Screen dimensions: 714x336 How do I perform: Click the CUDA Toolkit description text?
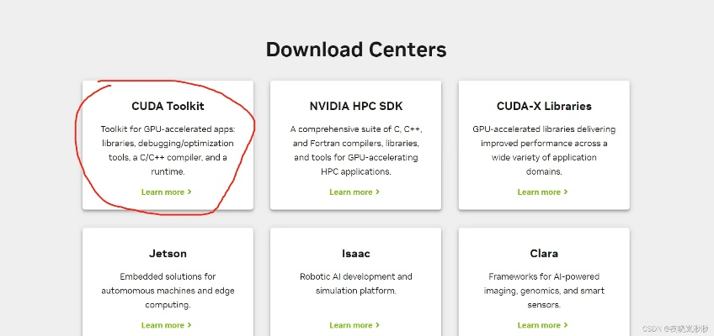point(168,150)
